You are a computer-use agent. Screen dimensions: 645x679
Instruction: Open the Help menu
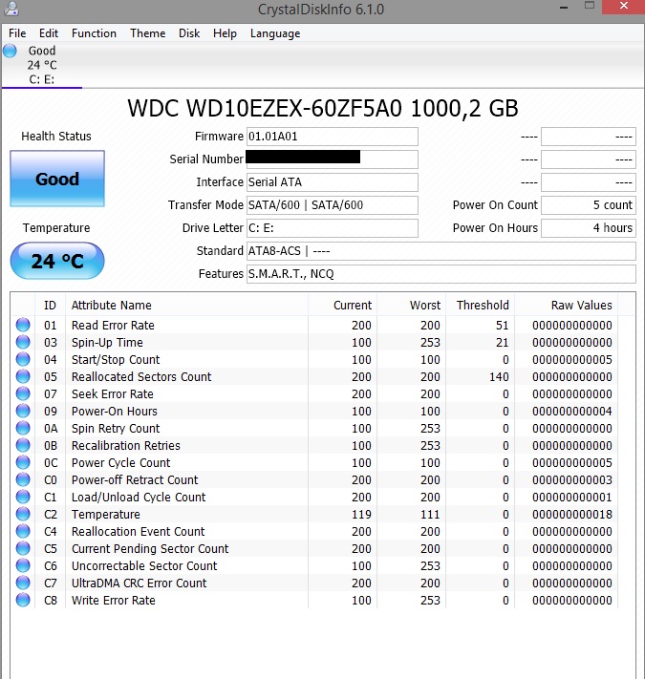point(225,33)
